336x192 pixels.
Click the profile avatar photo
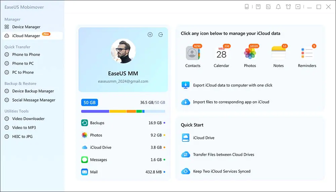point(123,51)
